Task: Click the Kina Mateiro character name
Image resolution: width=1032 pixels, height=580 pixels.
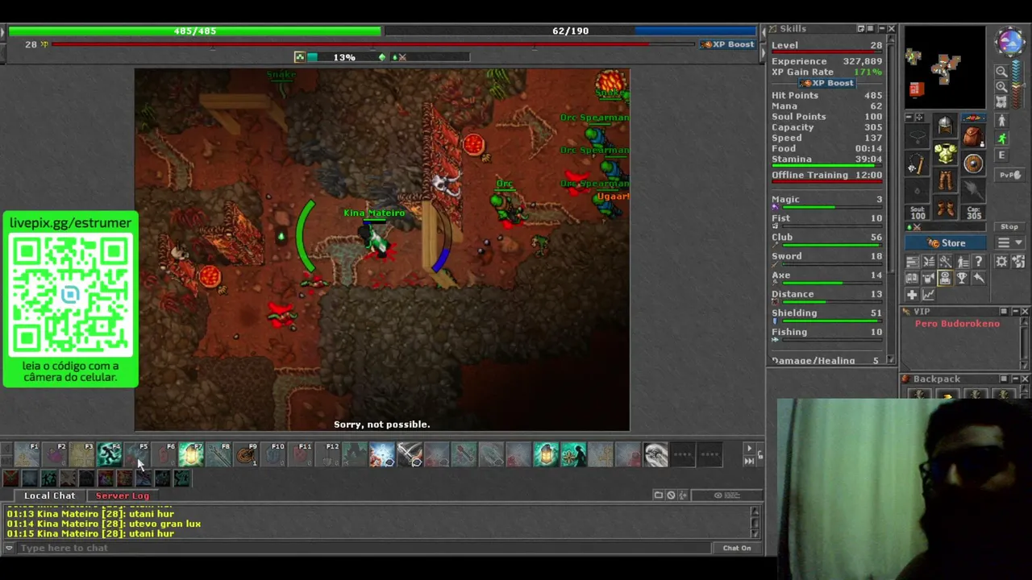Action: (374, 213)
